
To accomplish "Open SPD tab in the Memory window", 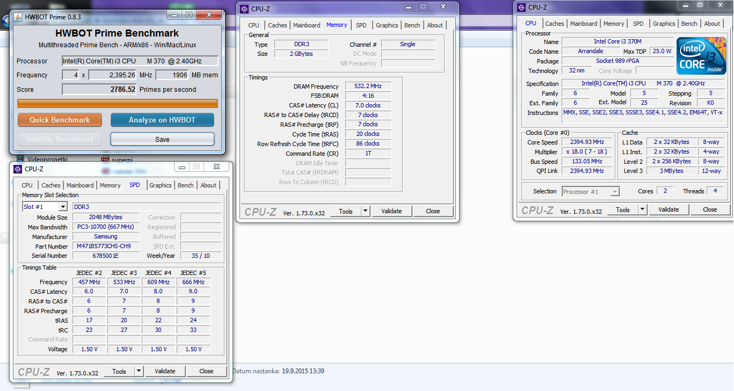I will click(361, 25).
